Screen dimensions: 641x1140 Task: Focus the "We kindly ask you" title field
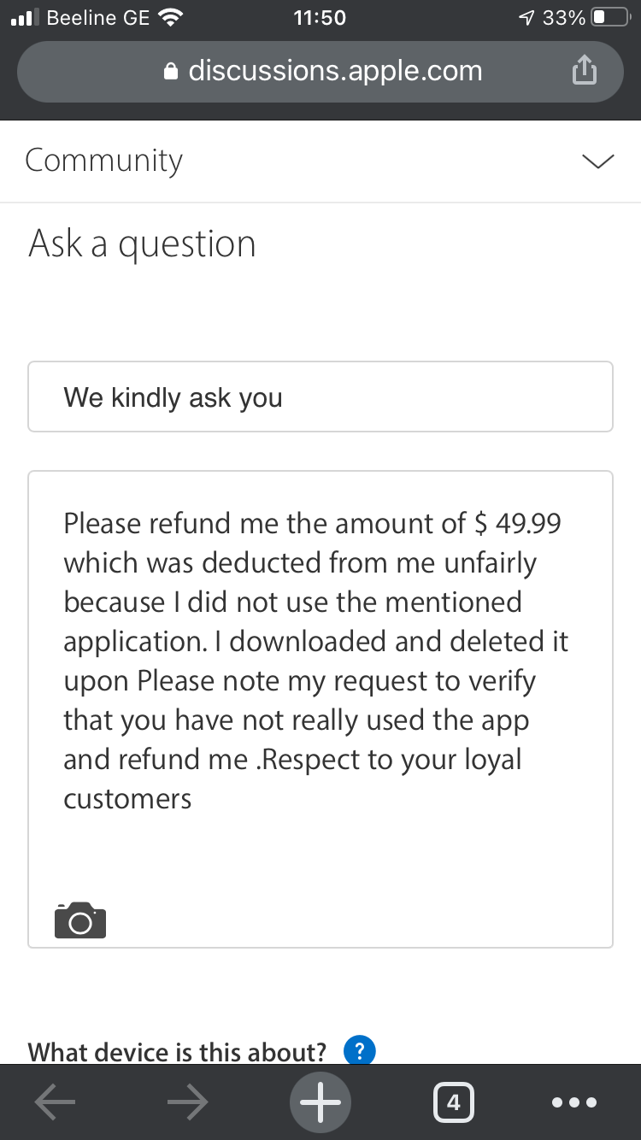tap(320, 397)
